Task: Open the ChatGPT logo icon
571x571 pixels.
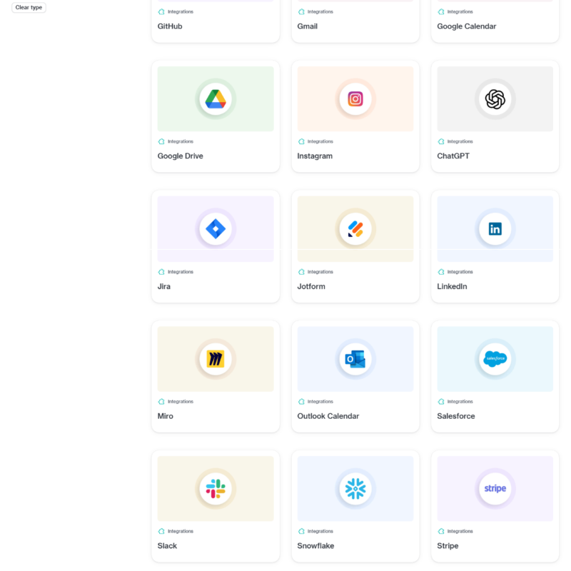Action: (495, 99)
